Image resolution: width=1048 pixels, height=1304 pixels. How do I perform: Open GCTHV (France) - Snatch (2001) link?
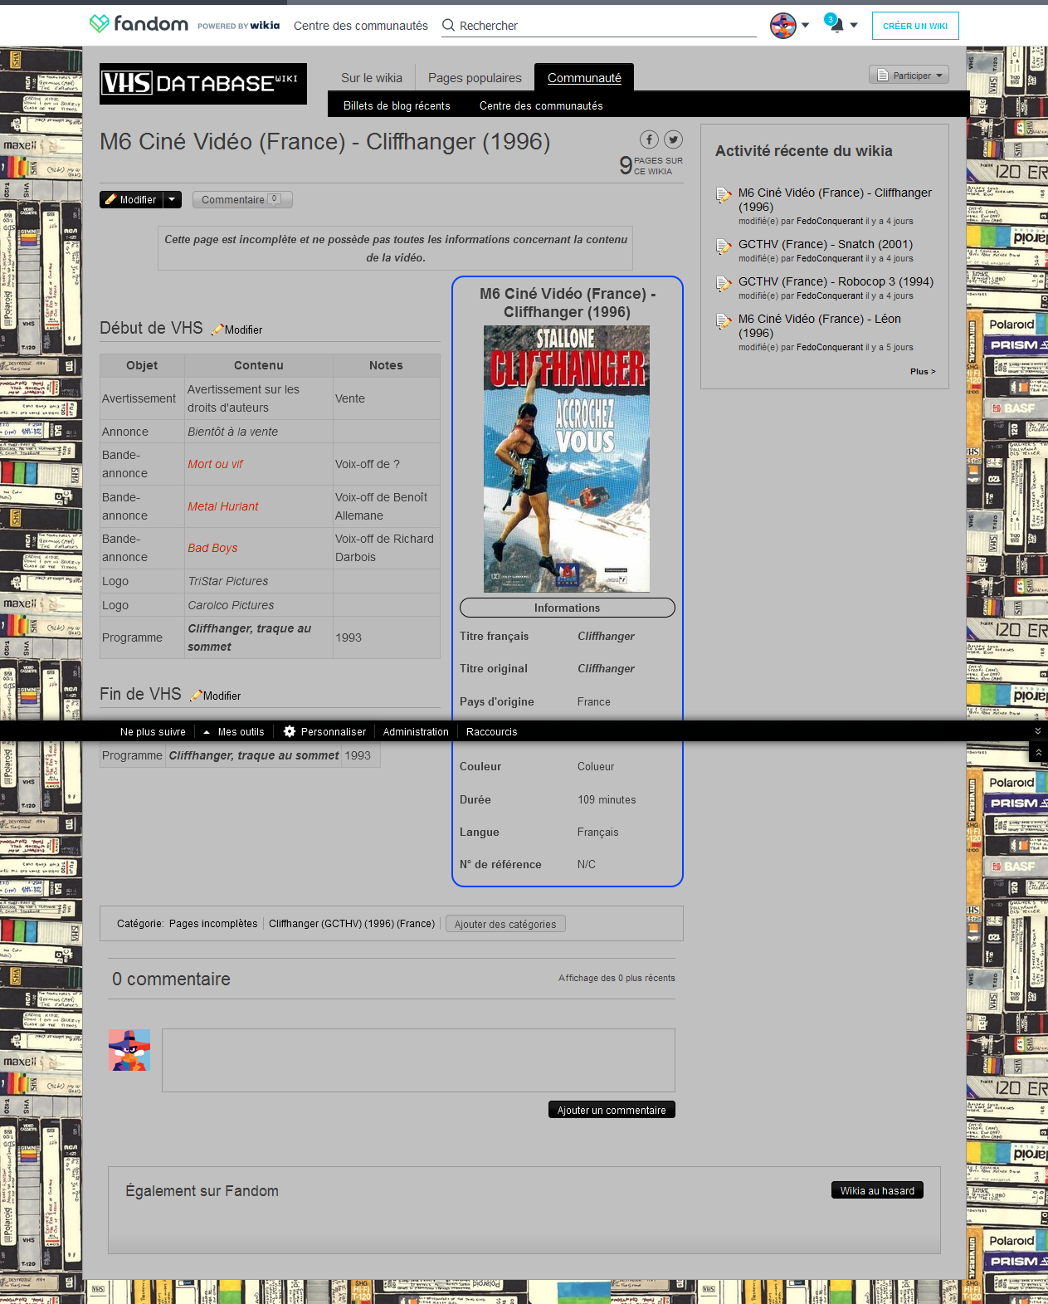826,244
